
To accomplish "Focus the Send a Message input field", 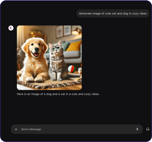I will coord(76,129).
